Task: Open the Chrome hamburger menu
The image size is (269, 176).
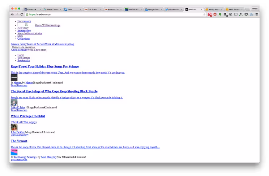Action: point(257,14)
